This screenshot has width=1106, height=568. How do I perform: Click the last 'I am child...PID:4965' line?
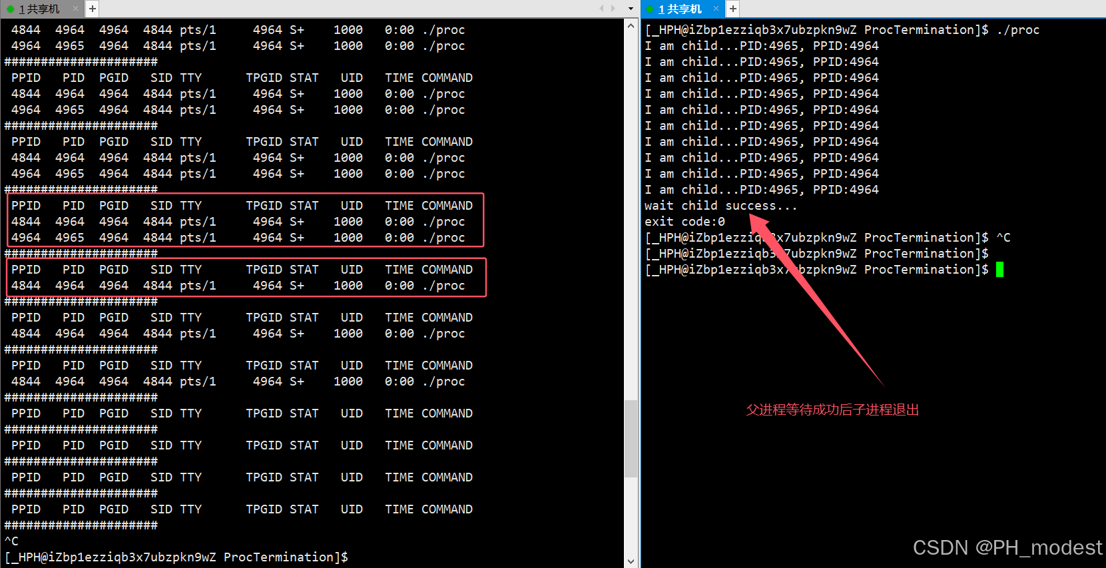[x=762, y=190]
